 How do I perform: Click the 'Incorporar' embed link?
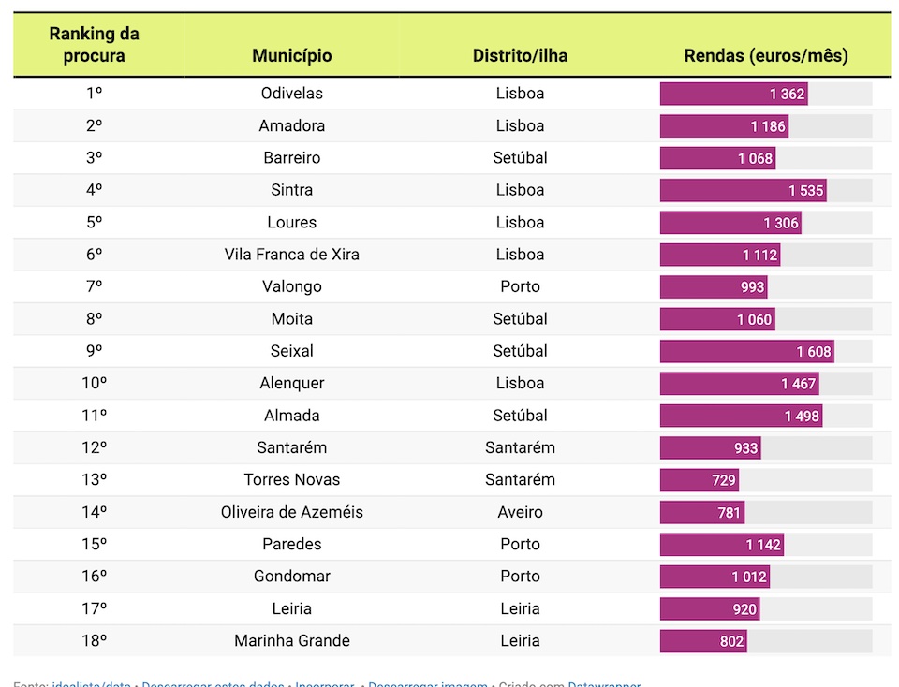324,684
